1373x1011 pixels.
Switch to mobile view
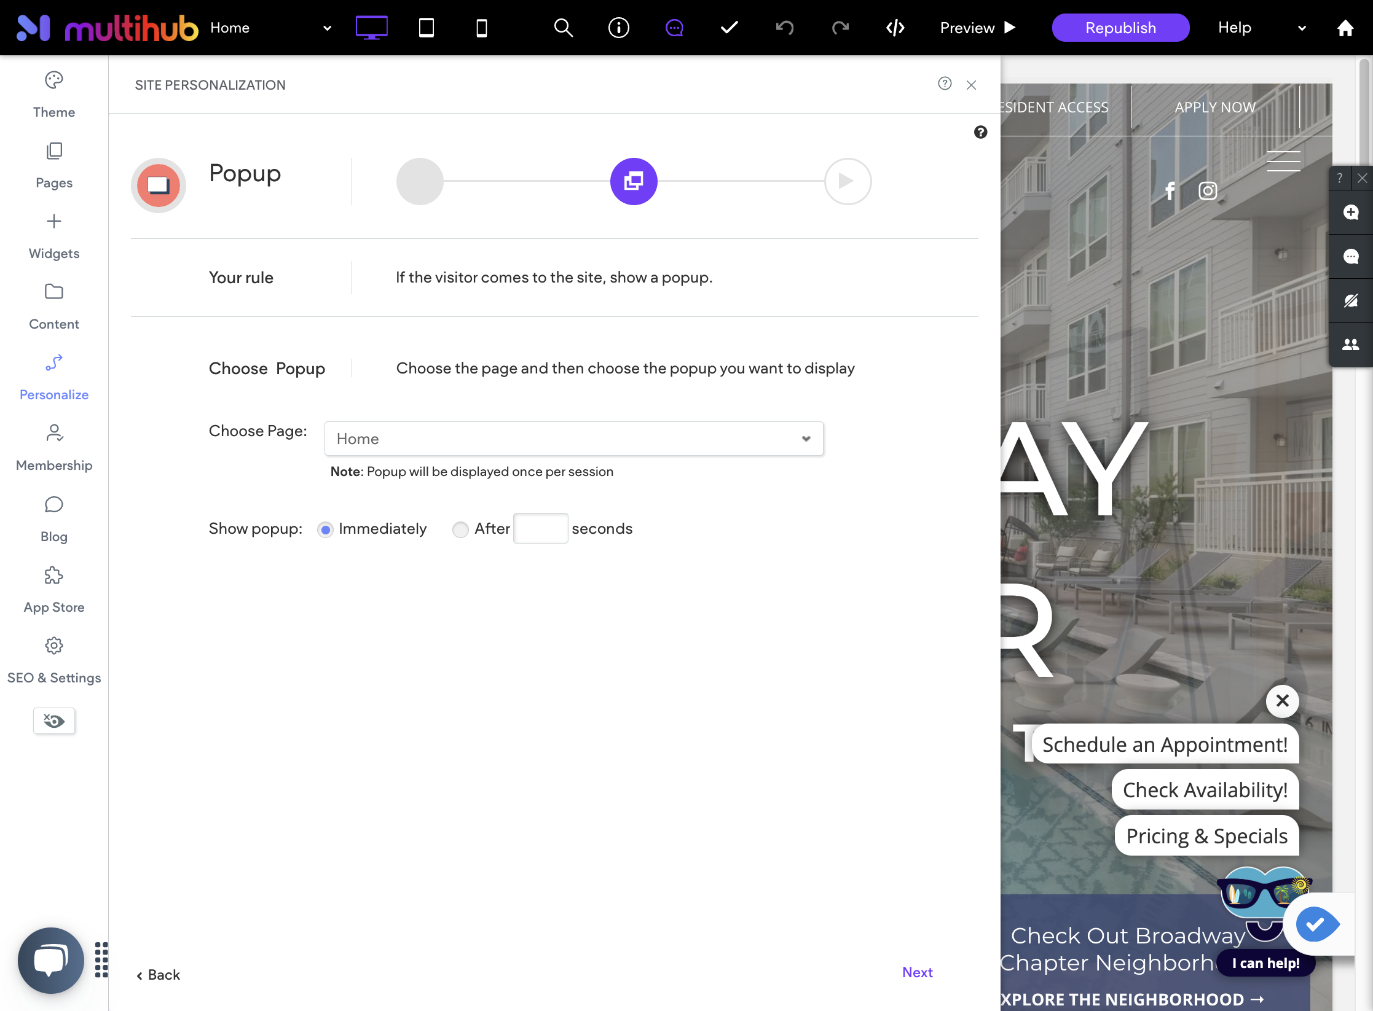(482, 28)
